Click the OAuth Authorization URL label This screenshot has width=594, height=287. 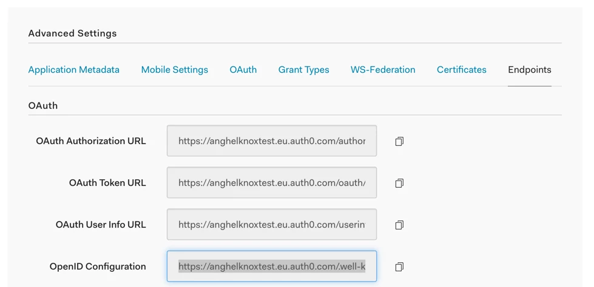coord(91,141)
